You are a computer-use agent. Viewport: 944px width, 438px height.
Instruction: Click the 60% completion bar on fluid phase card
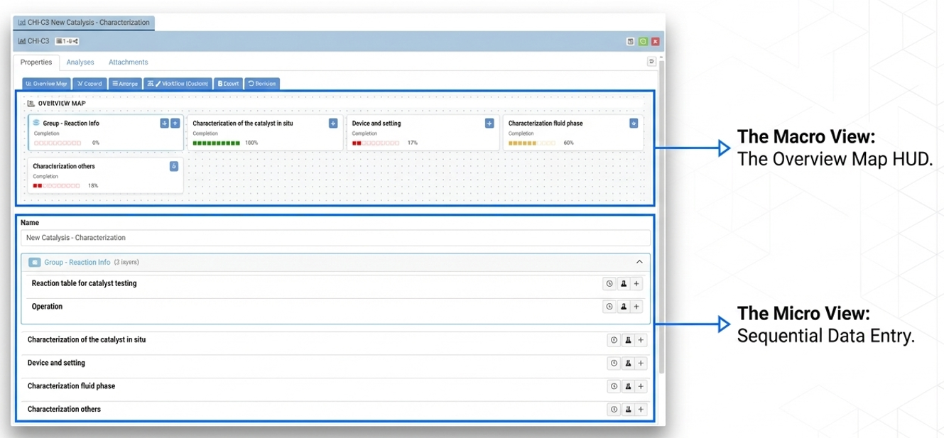pyautogui.click(x=532, y=143)
